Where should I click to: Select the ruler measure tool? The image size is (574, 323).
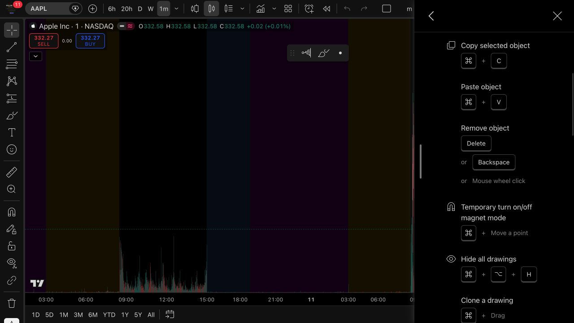coord(12,172)
